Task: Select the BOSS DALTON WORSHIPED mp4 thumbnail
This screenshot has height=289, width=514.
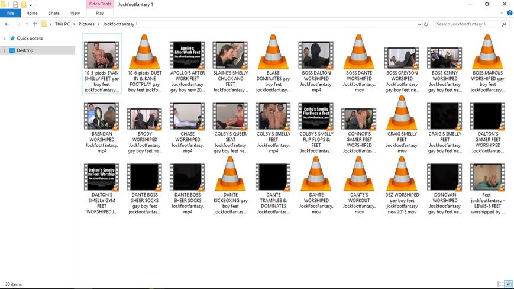Action: point(316,55)
